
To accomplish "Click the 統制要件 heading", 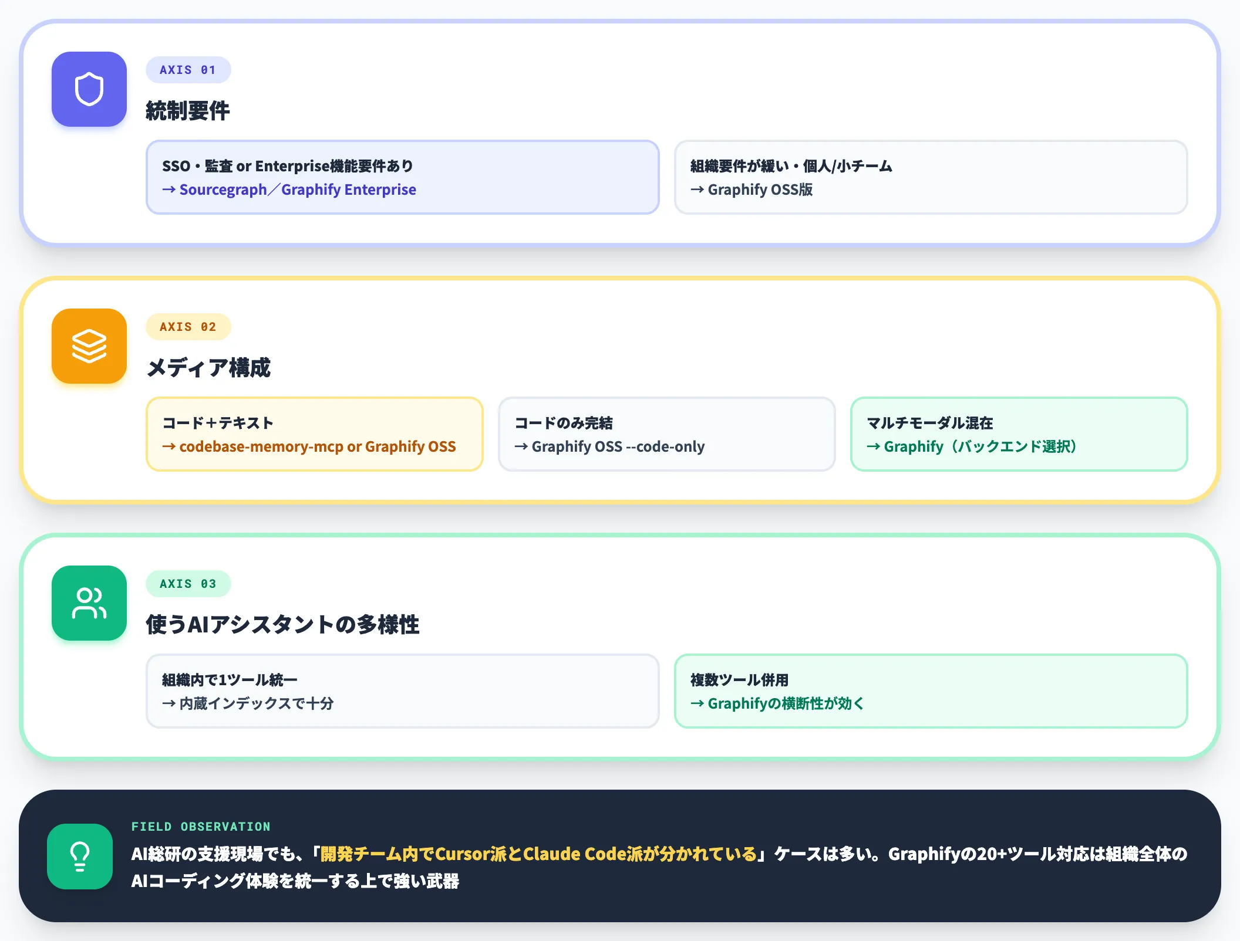I will 188,111.
